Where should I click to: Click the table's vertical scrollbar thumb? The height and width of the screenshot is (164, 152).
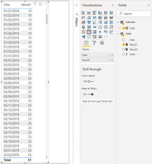tap(47, 19)
